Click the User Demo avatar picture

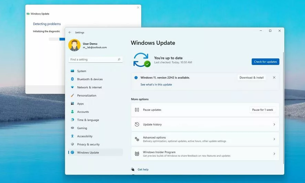point(74,45)
